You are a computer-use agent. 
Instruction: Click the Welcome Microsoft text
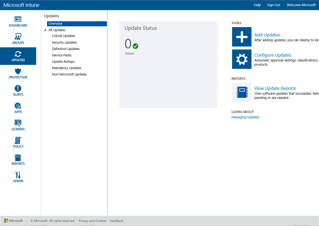[301, 5]
